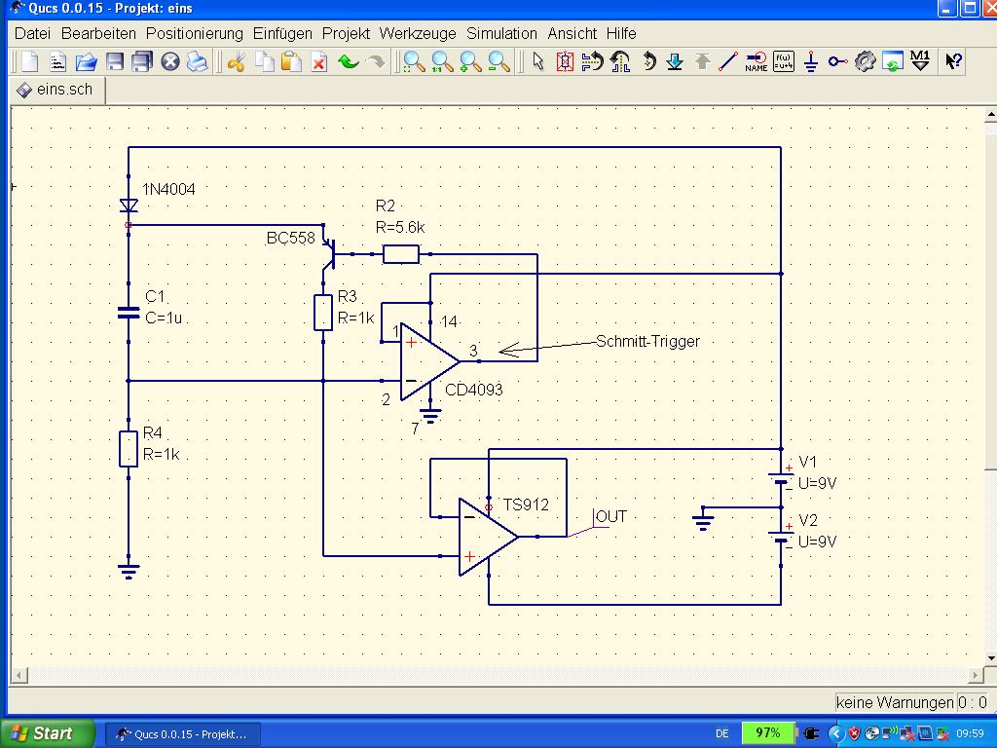
Task: Open the Ansicht menu
Action: click(572, 33)
